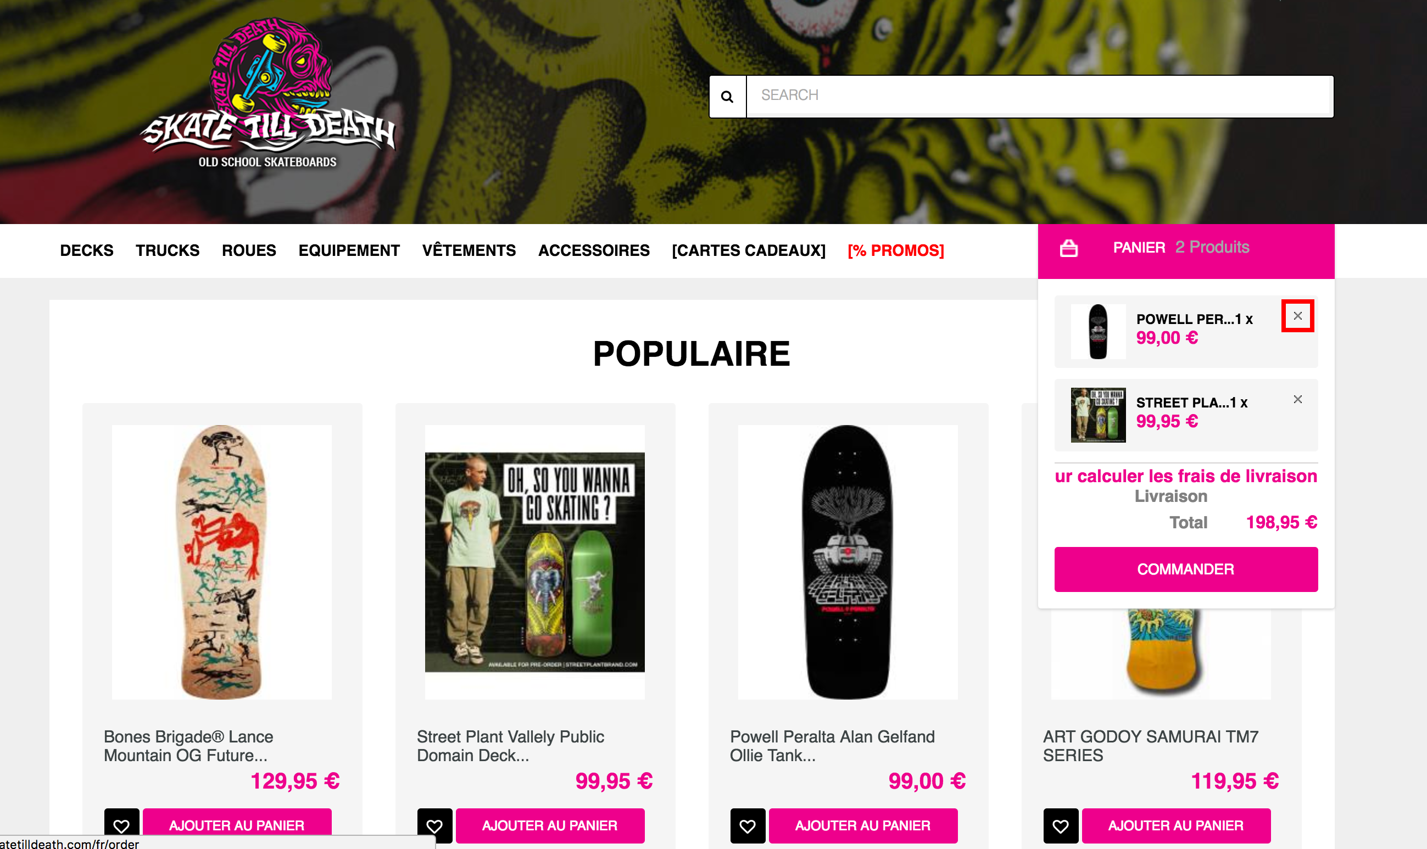Heart the Powell Peralta Alan Gelfand deck
This screenshot has width=1427, height=849.
[x=747, y=825]
